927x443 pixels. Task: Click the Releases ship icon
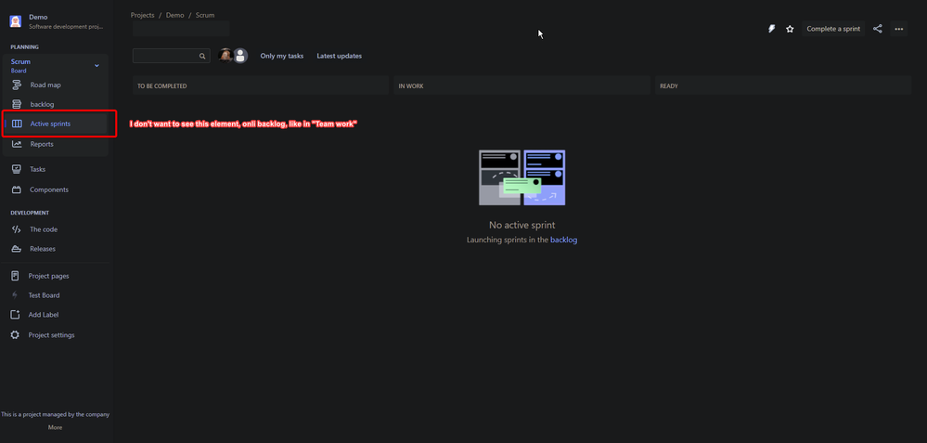(x=17, y=249)
